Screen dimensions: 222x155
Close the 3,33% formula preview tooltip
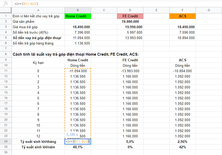77,135
